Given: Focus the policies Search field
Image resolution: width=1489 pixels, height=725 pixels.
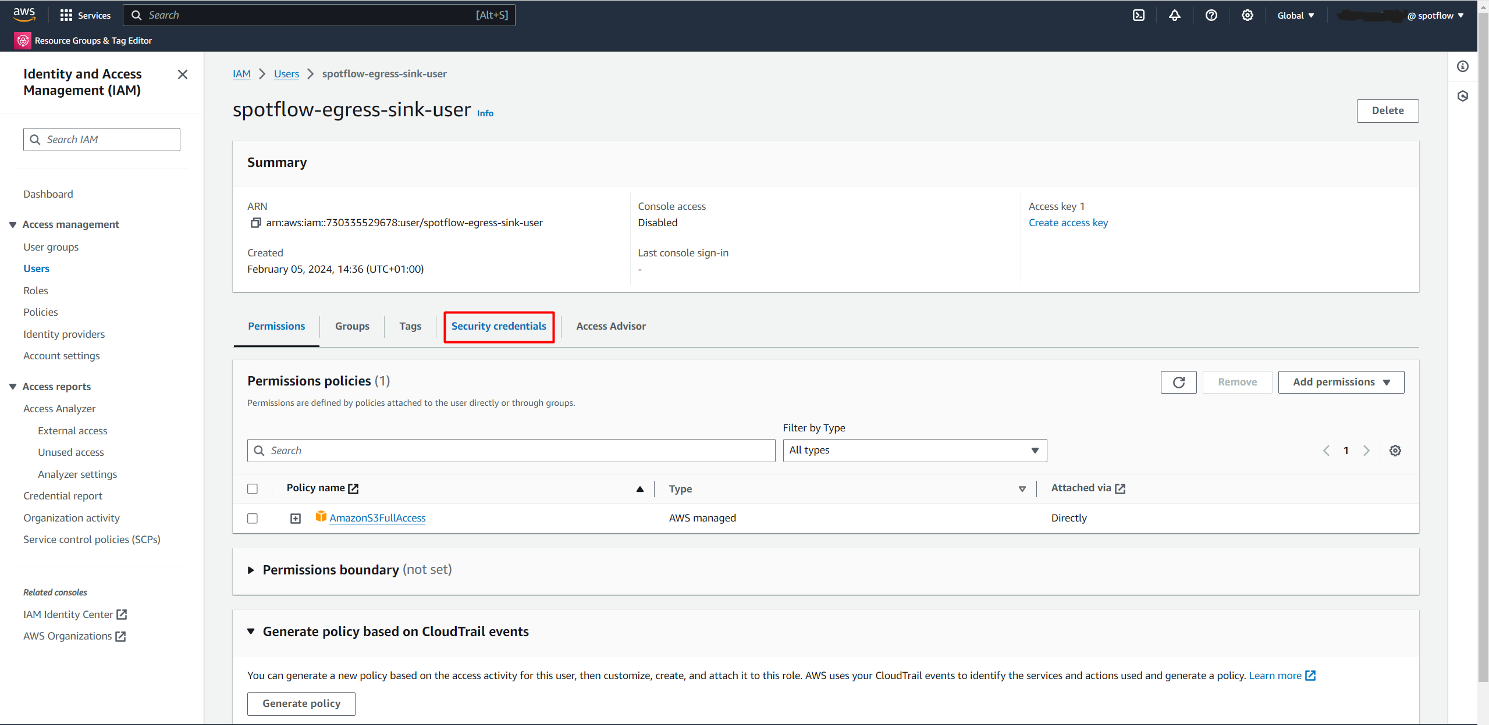Looking at the screenshot, I should pos(511,451).
